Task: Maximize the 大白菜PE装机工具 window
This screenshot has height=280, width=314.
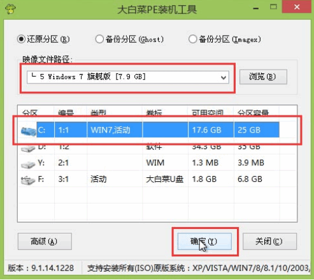Action: 273,7
